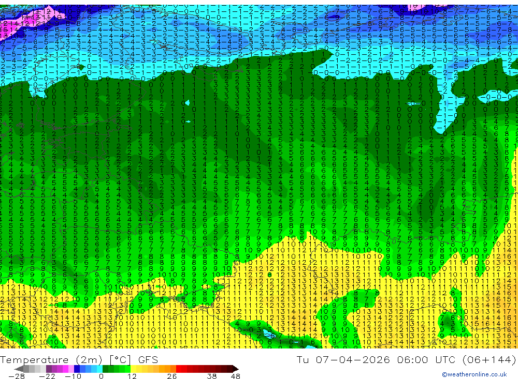
Task: Click the 38 legend label
Action: pyautogui.click(x=212, y=376)
